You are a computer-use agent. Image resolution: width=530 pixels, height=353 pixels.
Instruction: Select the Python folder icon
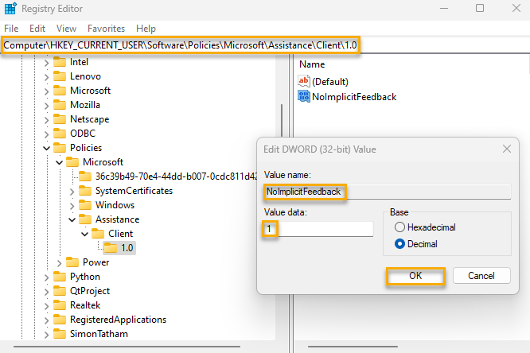[60, 277]
